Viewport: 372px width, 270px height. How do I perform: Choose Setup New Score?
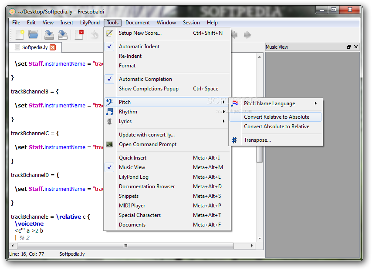(168, 33)
